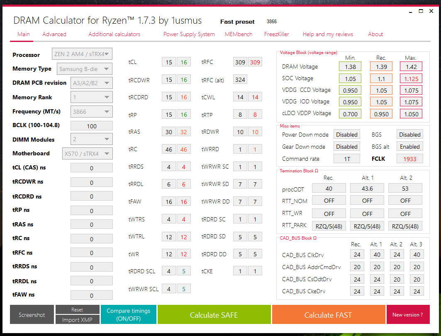Click the Reset button
The image size is (441, 336).
(x=77, y=309)
